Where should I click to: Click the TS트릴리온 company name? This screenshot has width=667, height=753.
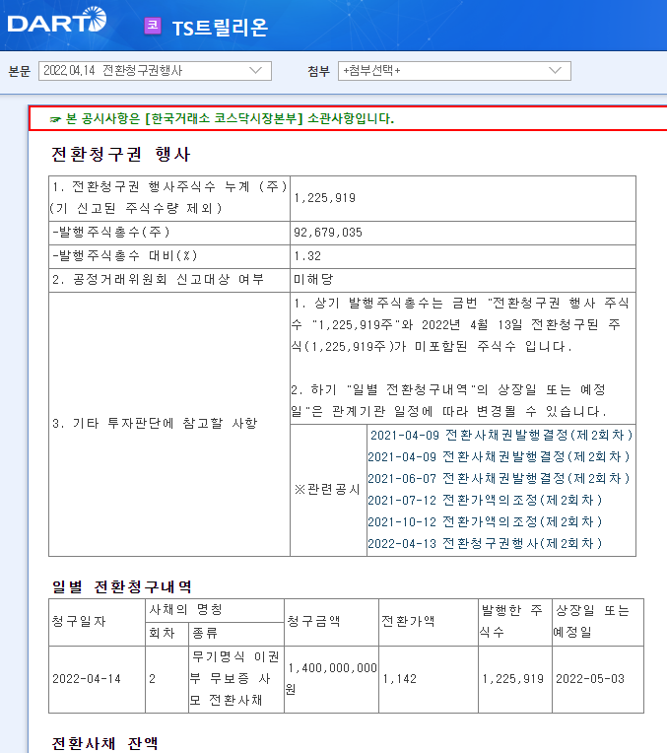[x=220, y=28]
